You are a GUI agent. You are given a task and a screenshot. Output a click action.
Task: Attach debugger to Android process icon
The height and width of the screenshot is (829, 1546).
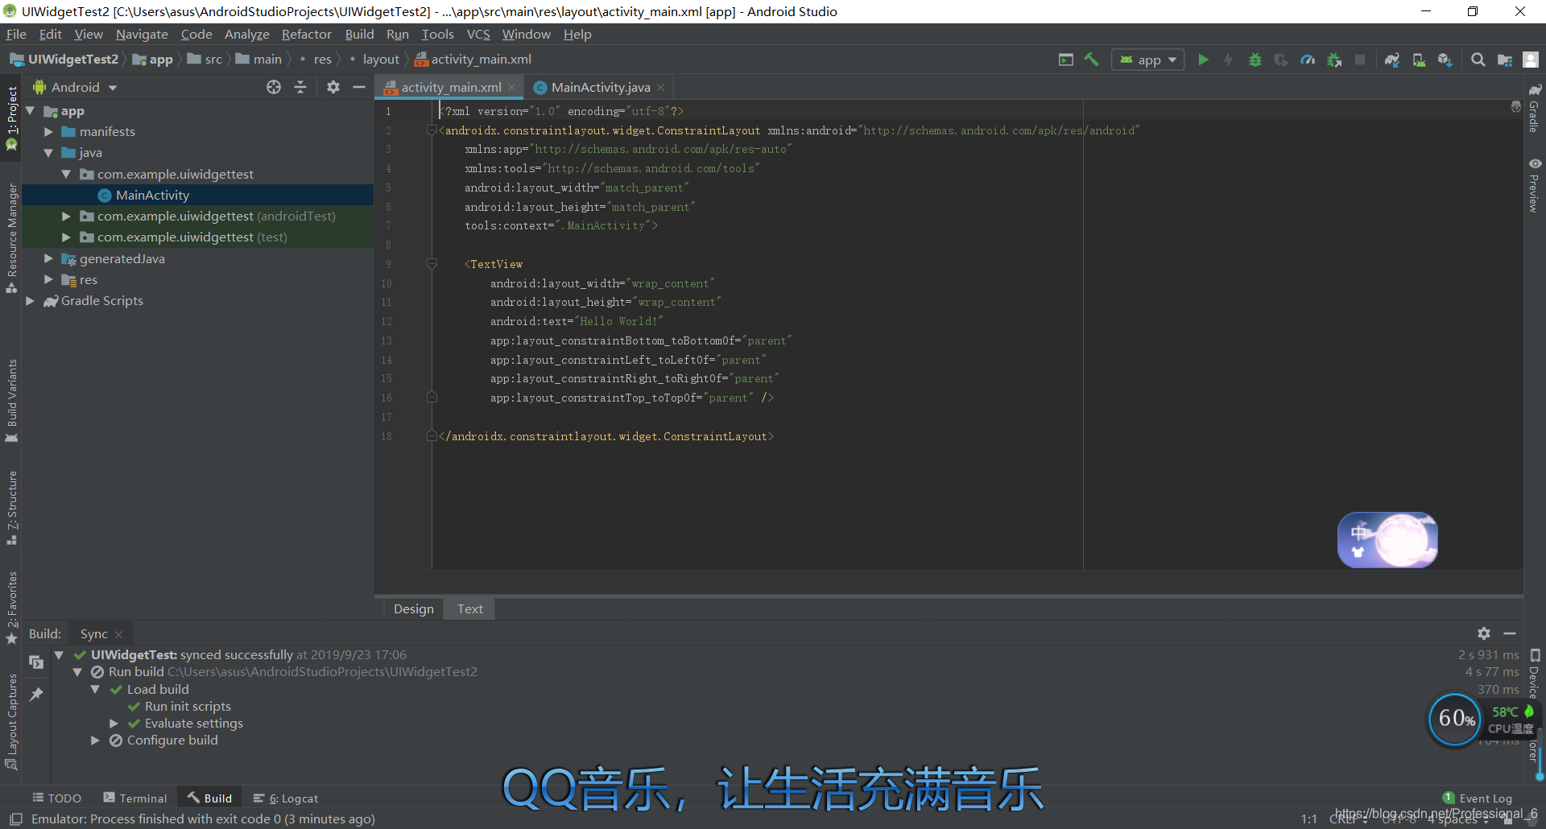pyautogui.click(x=1334, y=60)
